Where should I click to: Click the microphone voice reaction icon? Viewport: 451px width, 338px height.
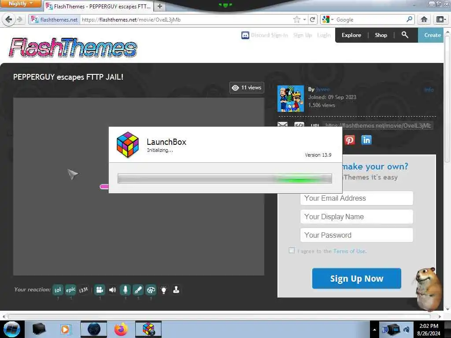(x=126, y=290)
